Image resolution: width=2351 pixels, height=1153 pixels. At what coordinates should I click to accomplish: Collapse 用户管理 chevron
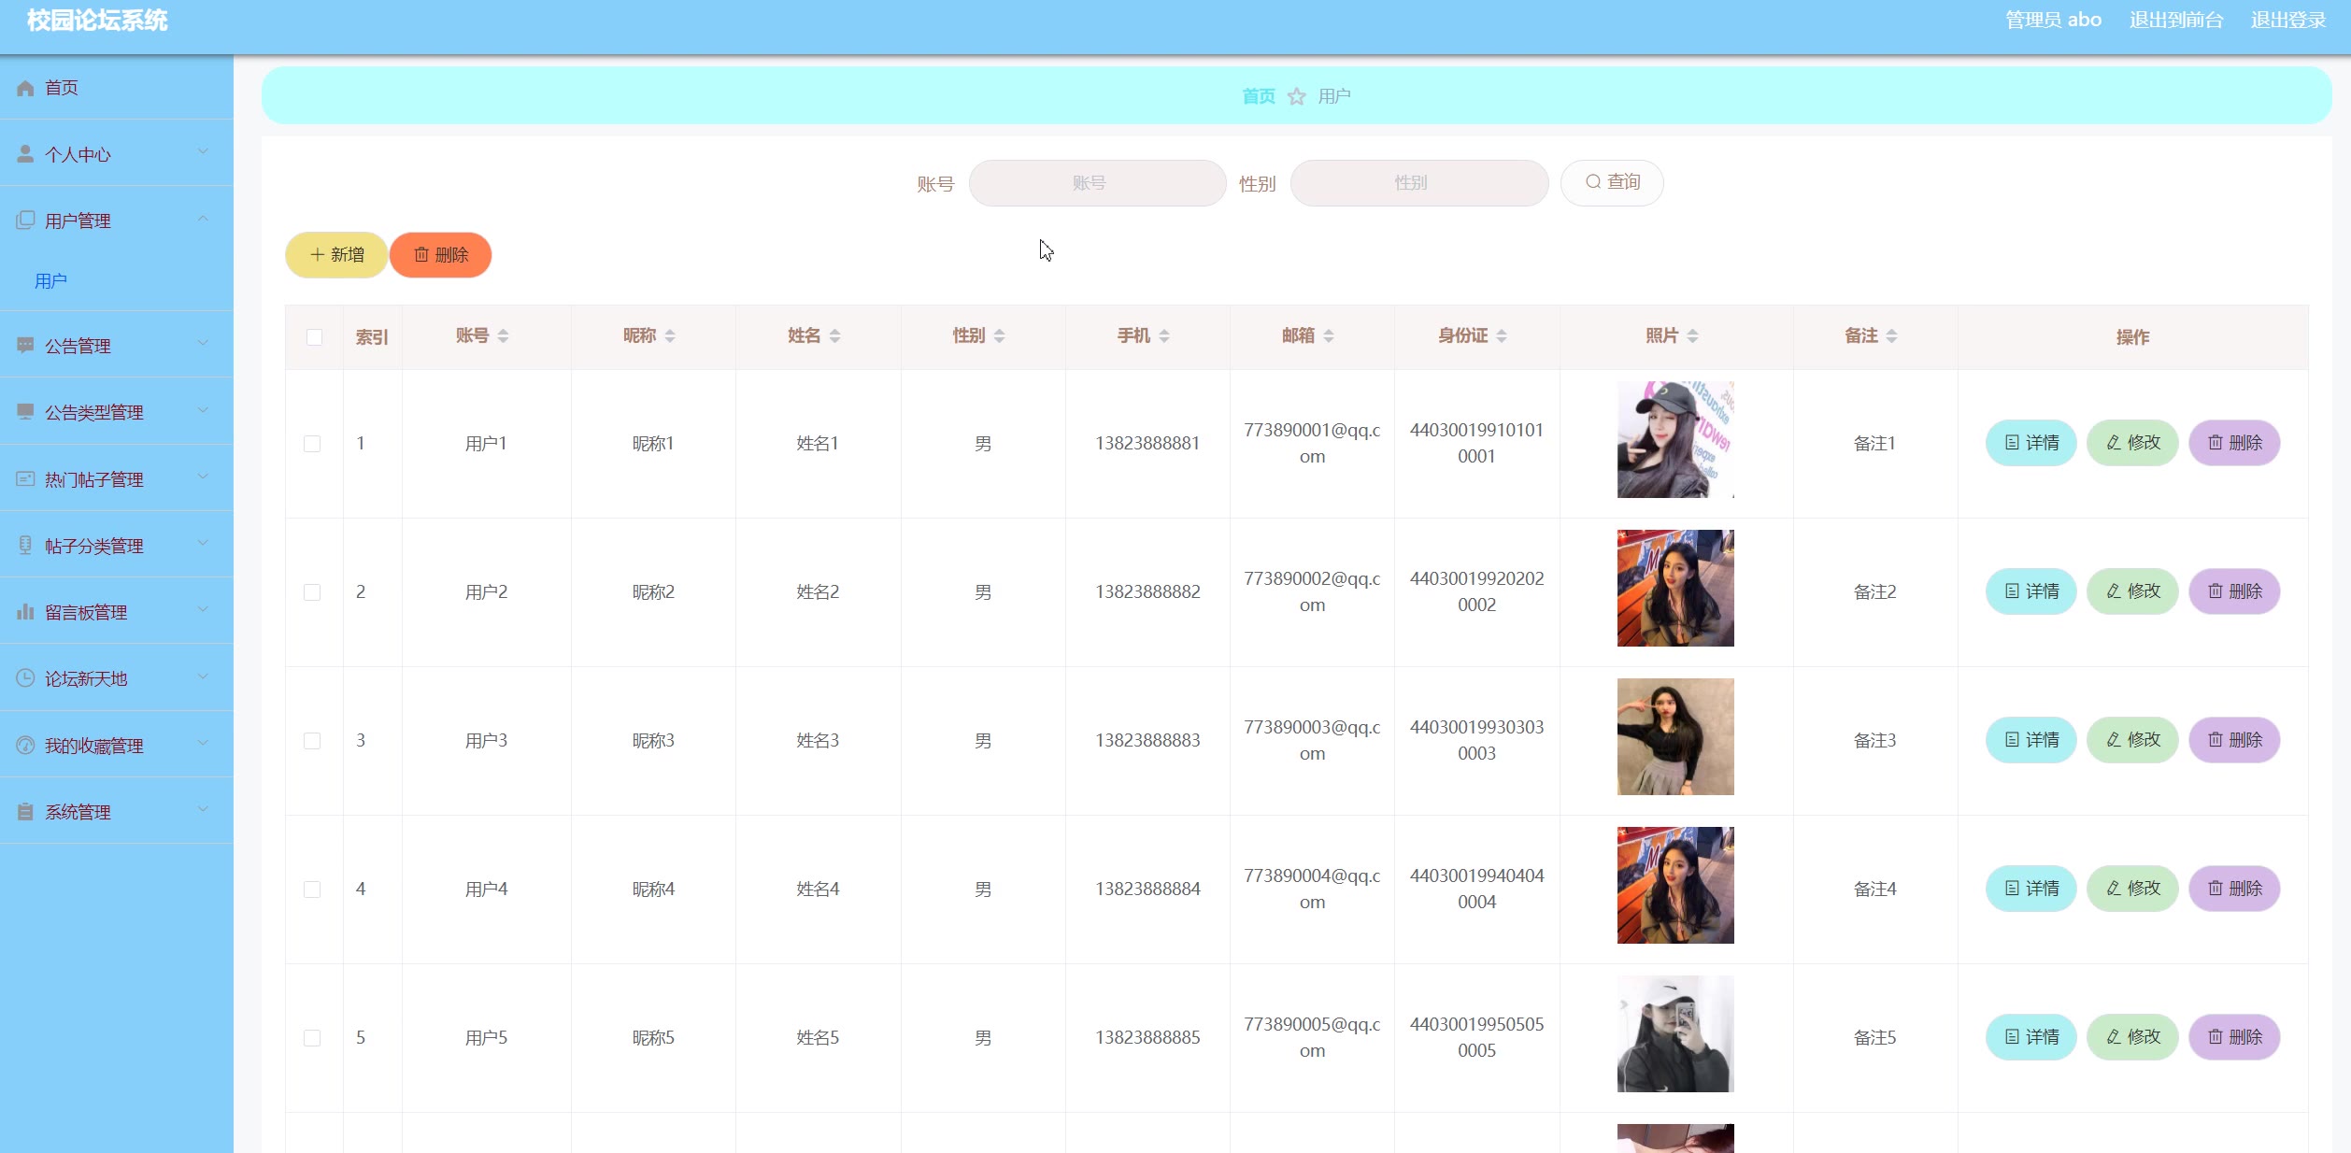tap(203, 219)
